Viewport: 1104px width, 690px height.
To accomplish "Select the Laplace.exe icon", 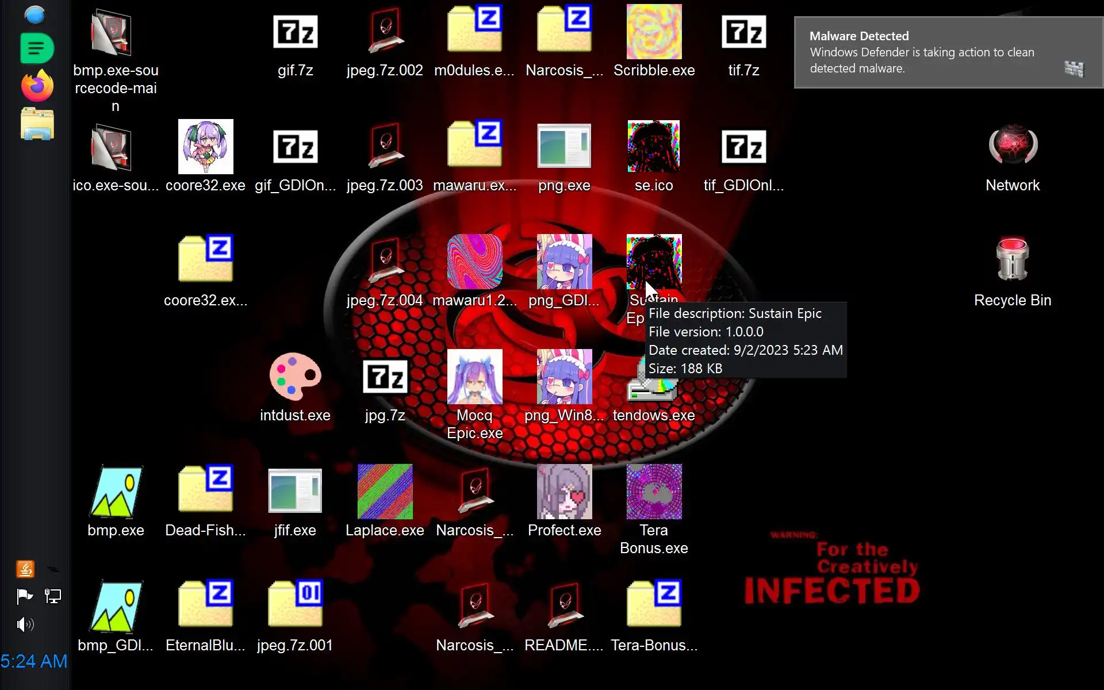I will click(385, 492).
